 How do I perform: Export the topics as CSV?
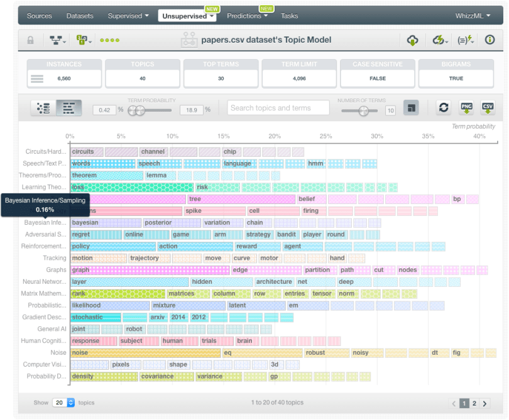488,108
